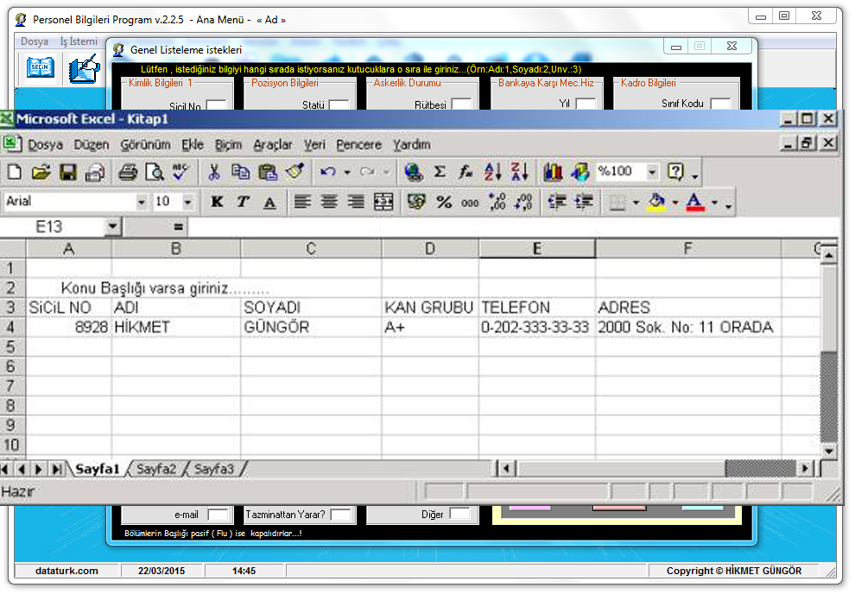
Task: Select the Format Painter brush icon
Action: (295, 172)
